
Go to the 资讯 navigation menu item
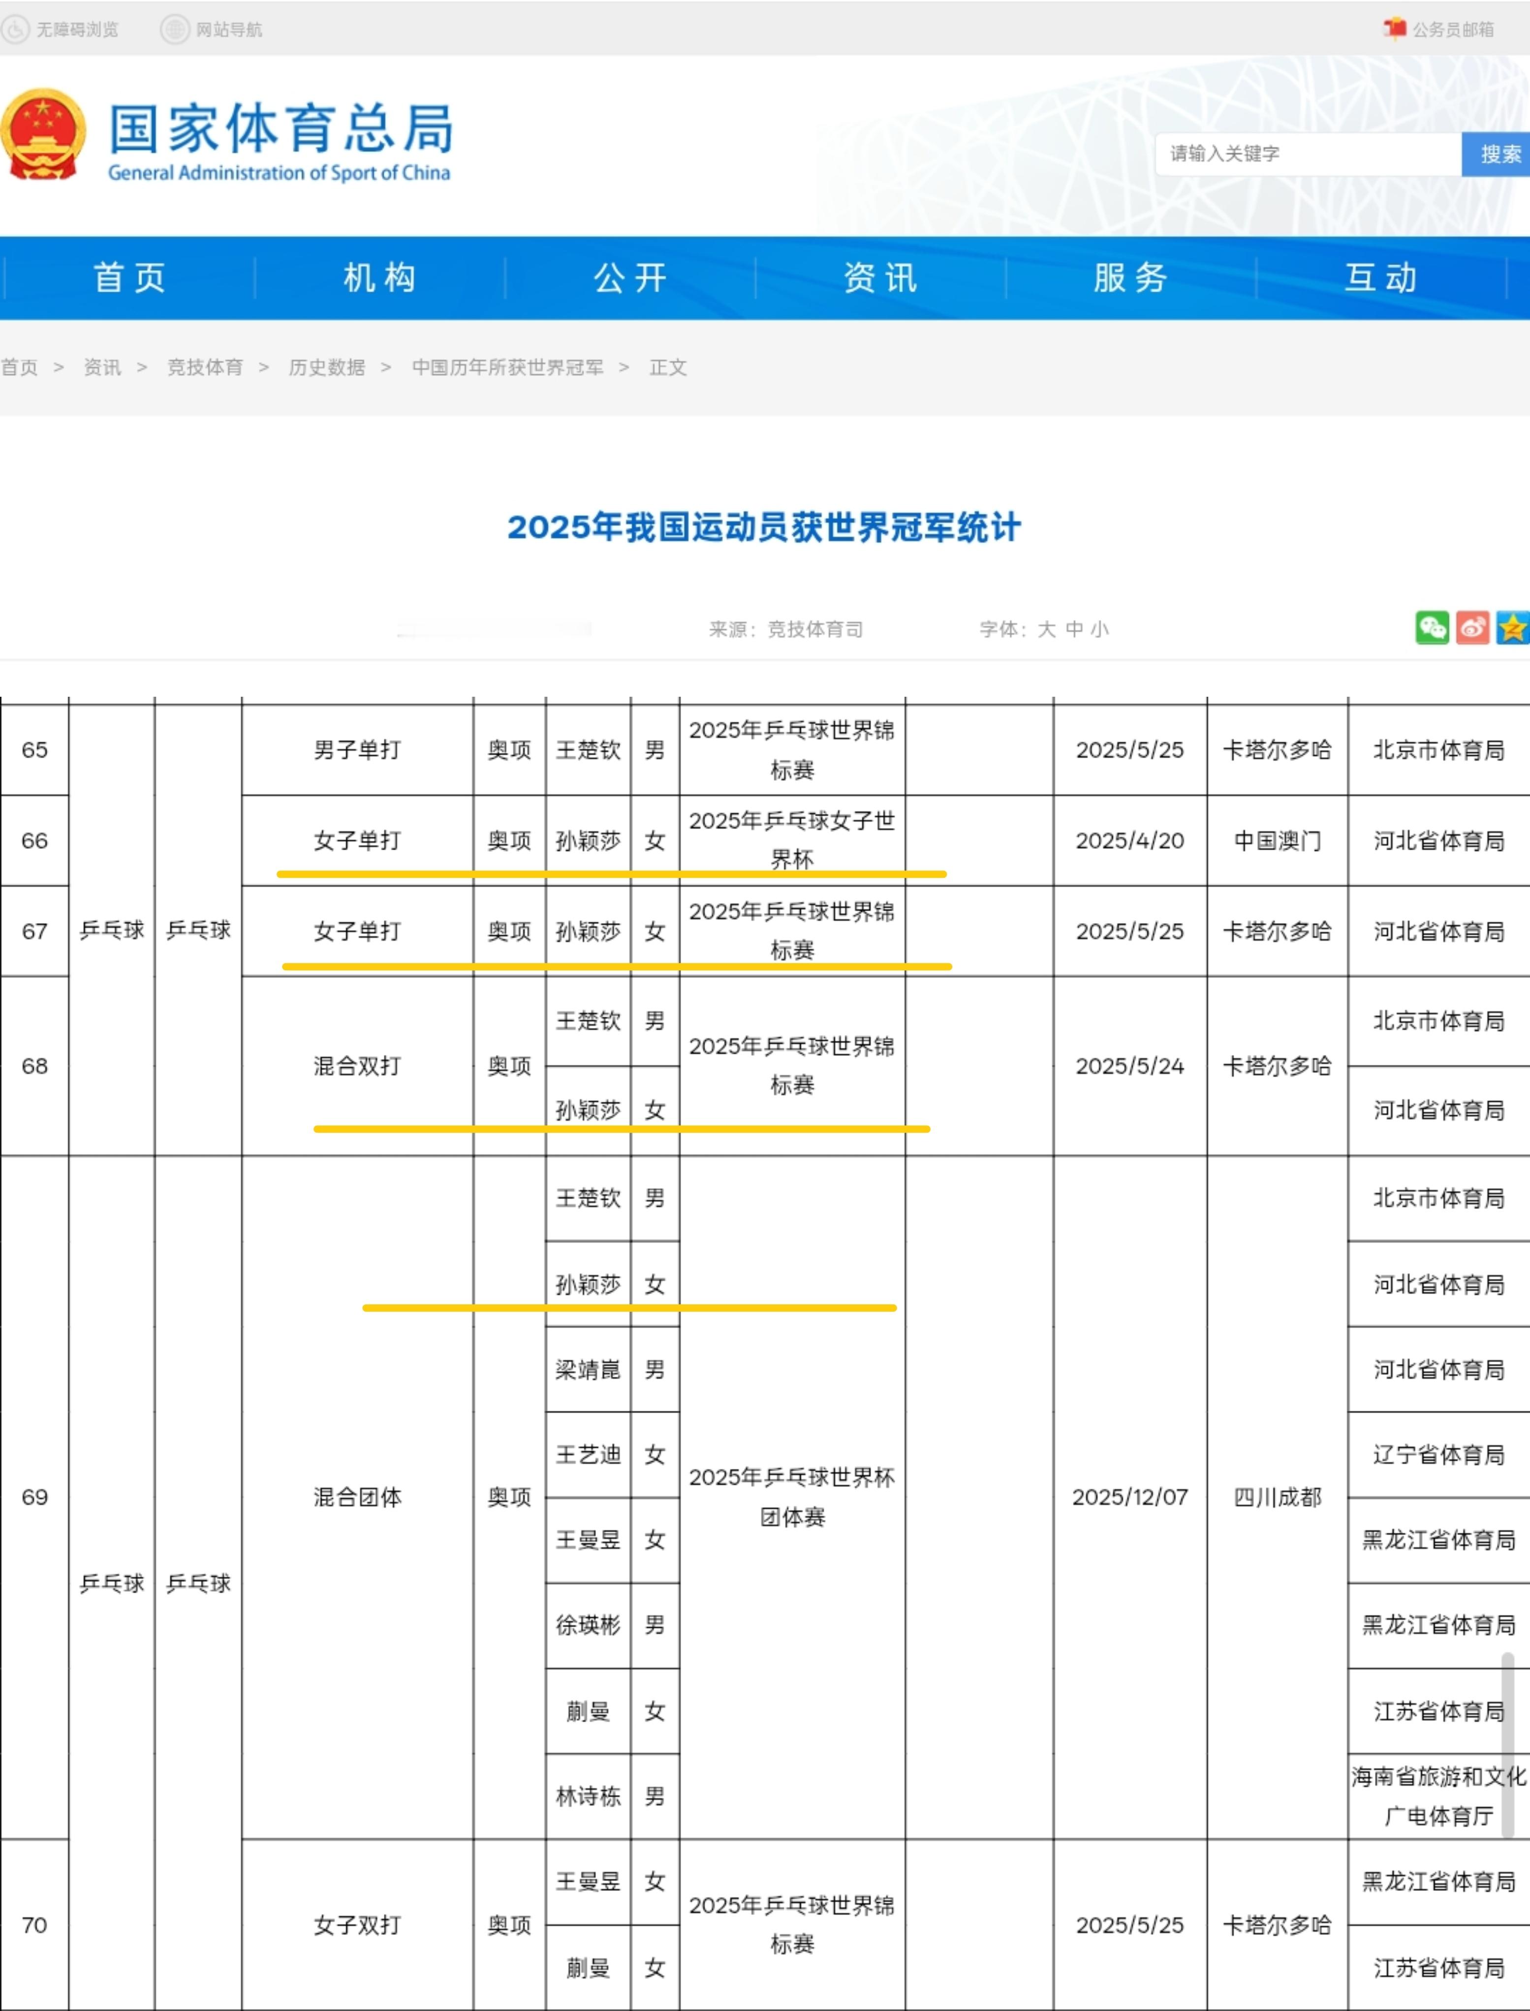[x=880, y=278]
